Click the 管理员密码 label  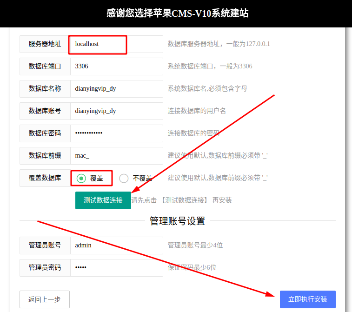coord(45,268)
